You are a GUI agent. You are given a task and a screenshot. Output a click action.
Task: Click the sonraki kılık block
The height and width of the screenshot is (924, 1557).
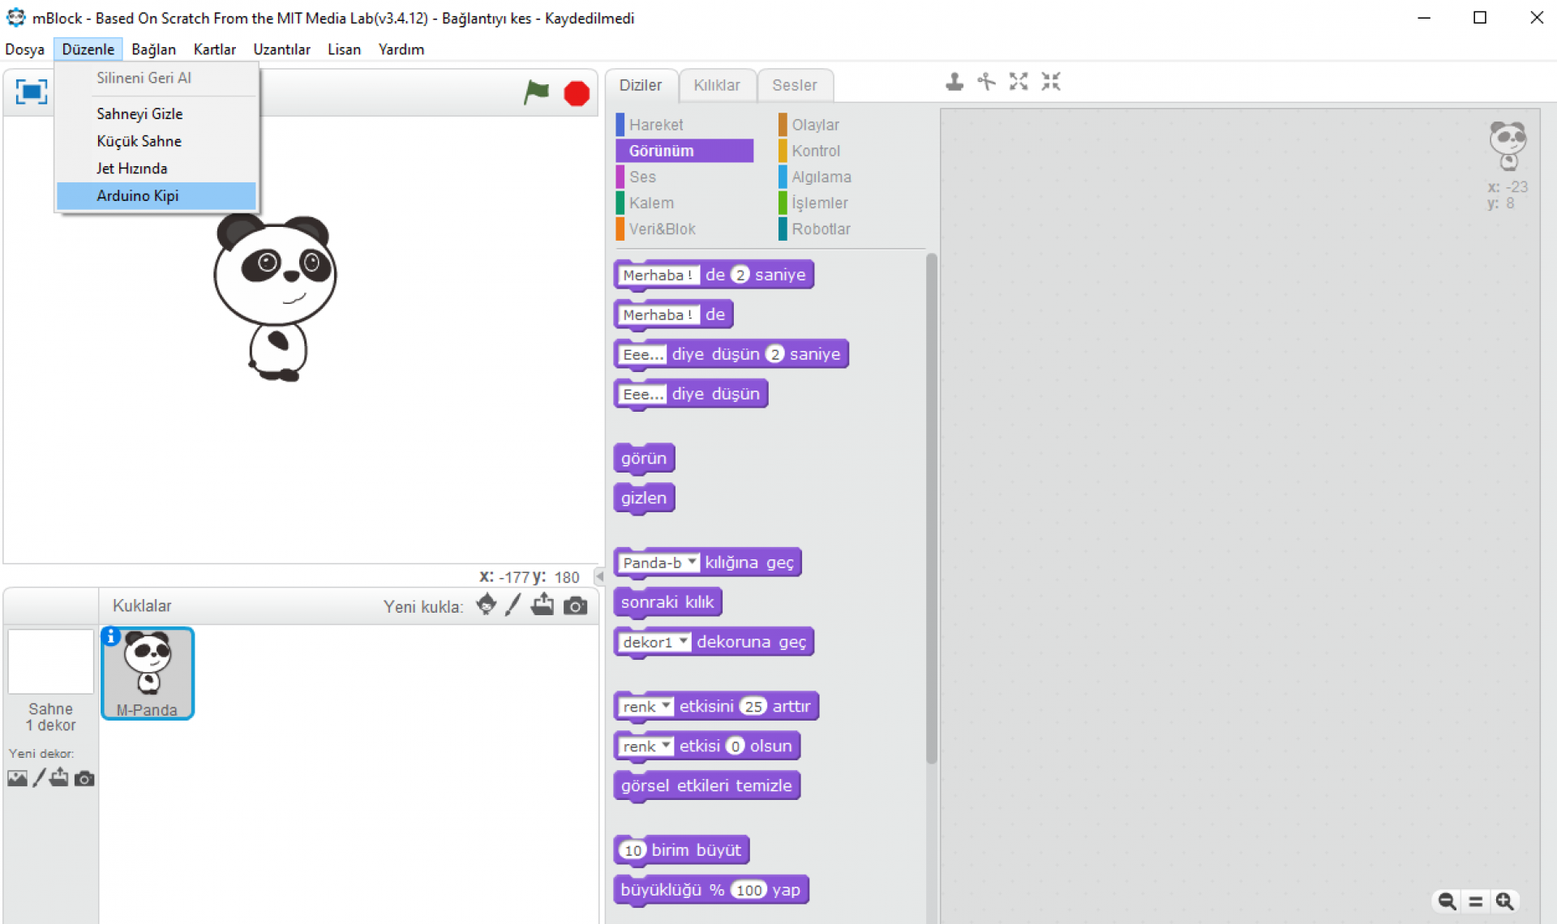pyautogui.click(x=667, y=602)
